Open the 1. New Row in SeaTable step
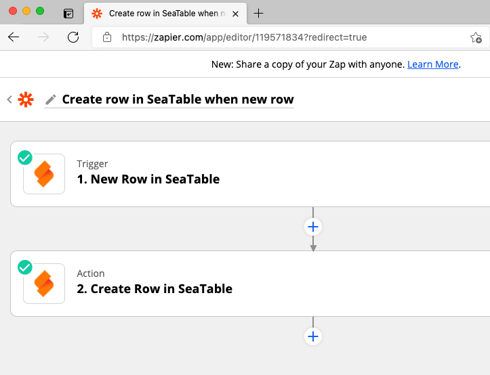Viewport: 490px width, 375px height. click(250, 174)
